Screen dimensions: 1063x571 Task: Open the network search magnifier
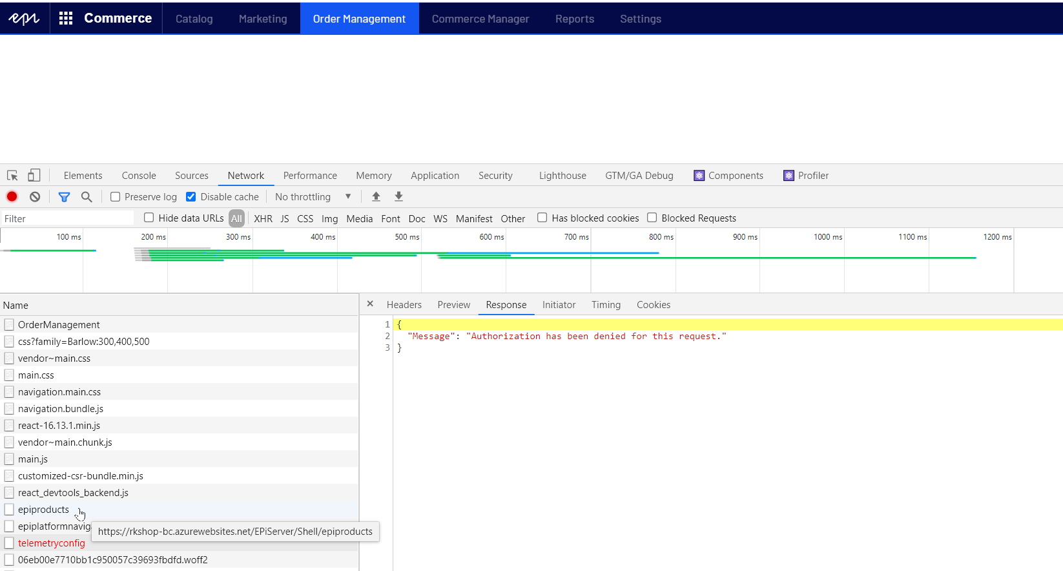[87, 197]
